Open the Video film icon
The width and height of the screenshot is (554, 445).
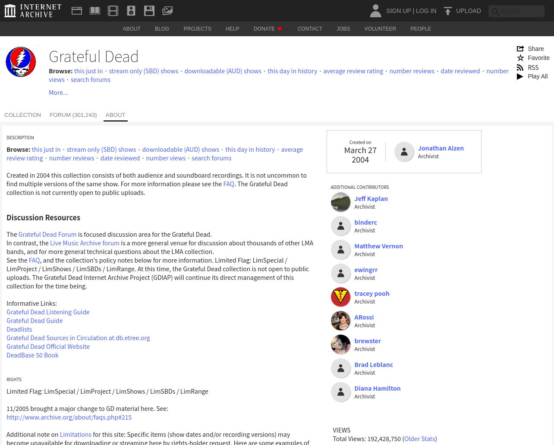pos(113,11)
